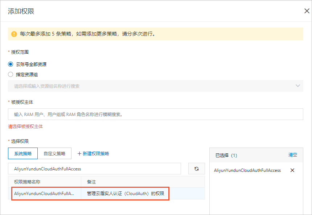This screenshot has height=215, width=312.
Task: Click the 选择权限 section label
Action: pyautogui.click(x=20, y=141)
